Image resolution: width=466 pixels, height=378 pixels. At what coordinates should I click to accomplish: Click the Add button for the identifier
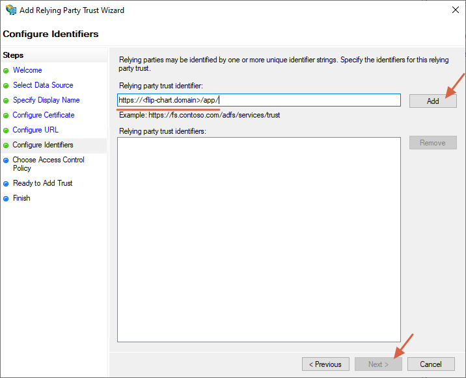click(x=433, y=101)
